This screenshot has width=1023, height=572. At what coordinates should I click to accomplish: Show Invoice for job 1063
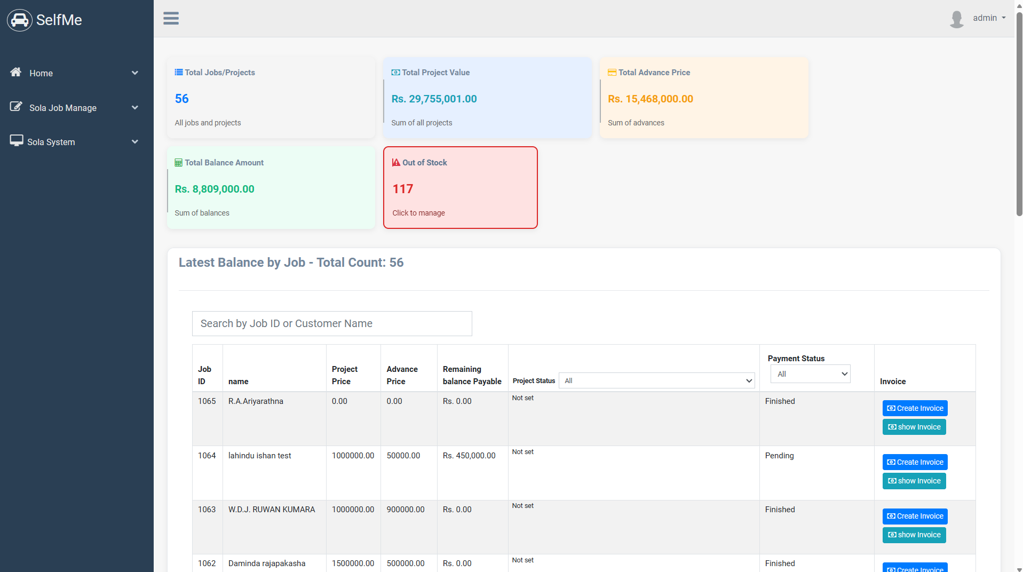point(914,535)
